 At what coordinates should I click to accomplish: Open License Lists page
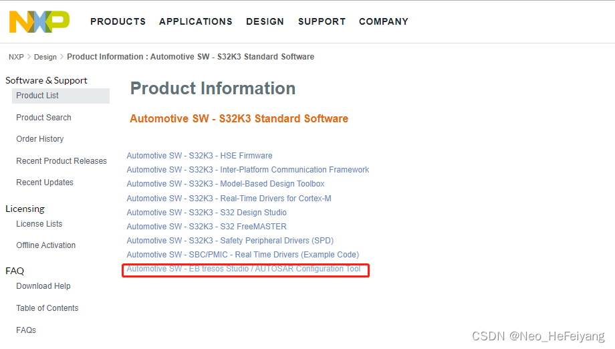click(x=39, y=224)
